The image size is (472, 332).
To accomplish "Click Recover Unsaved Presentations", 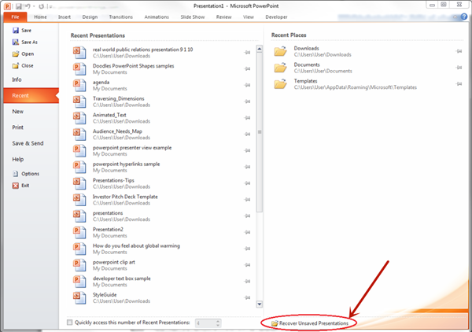I will coord(310,323).
